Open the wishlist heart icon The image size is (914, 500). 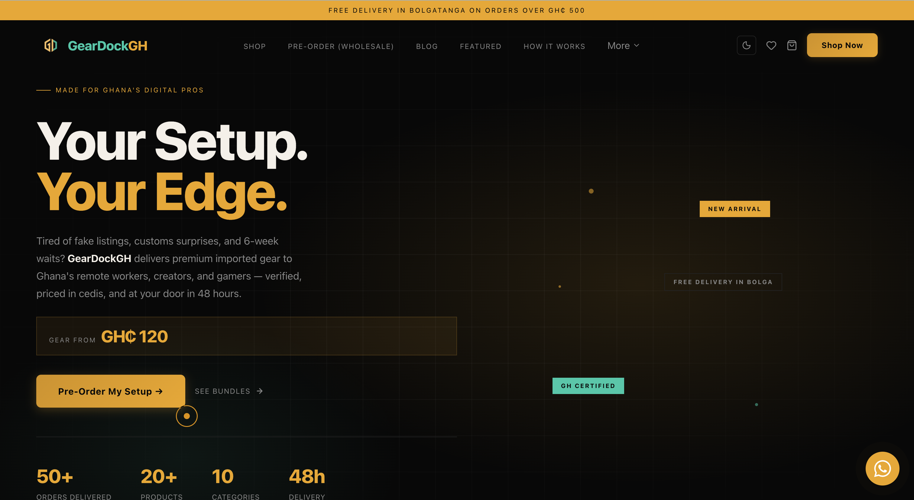771,45
